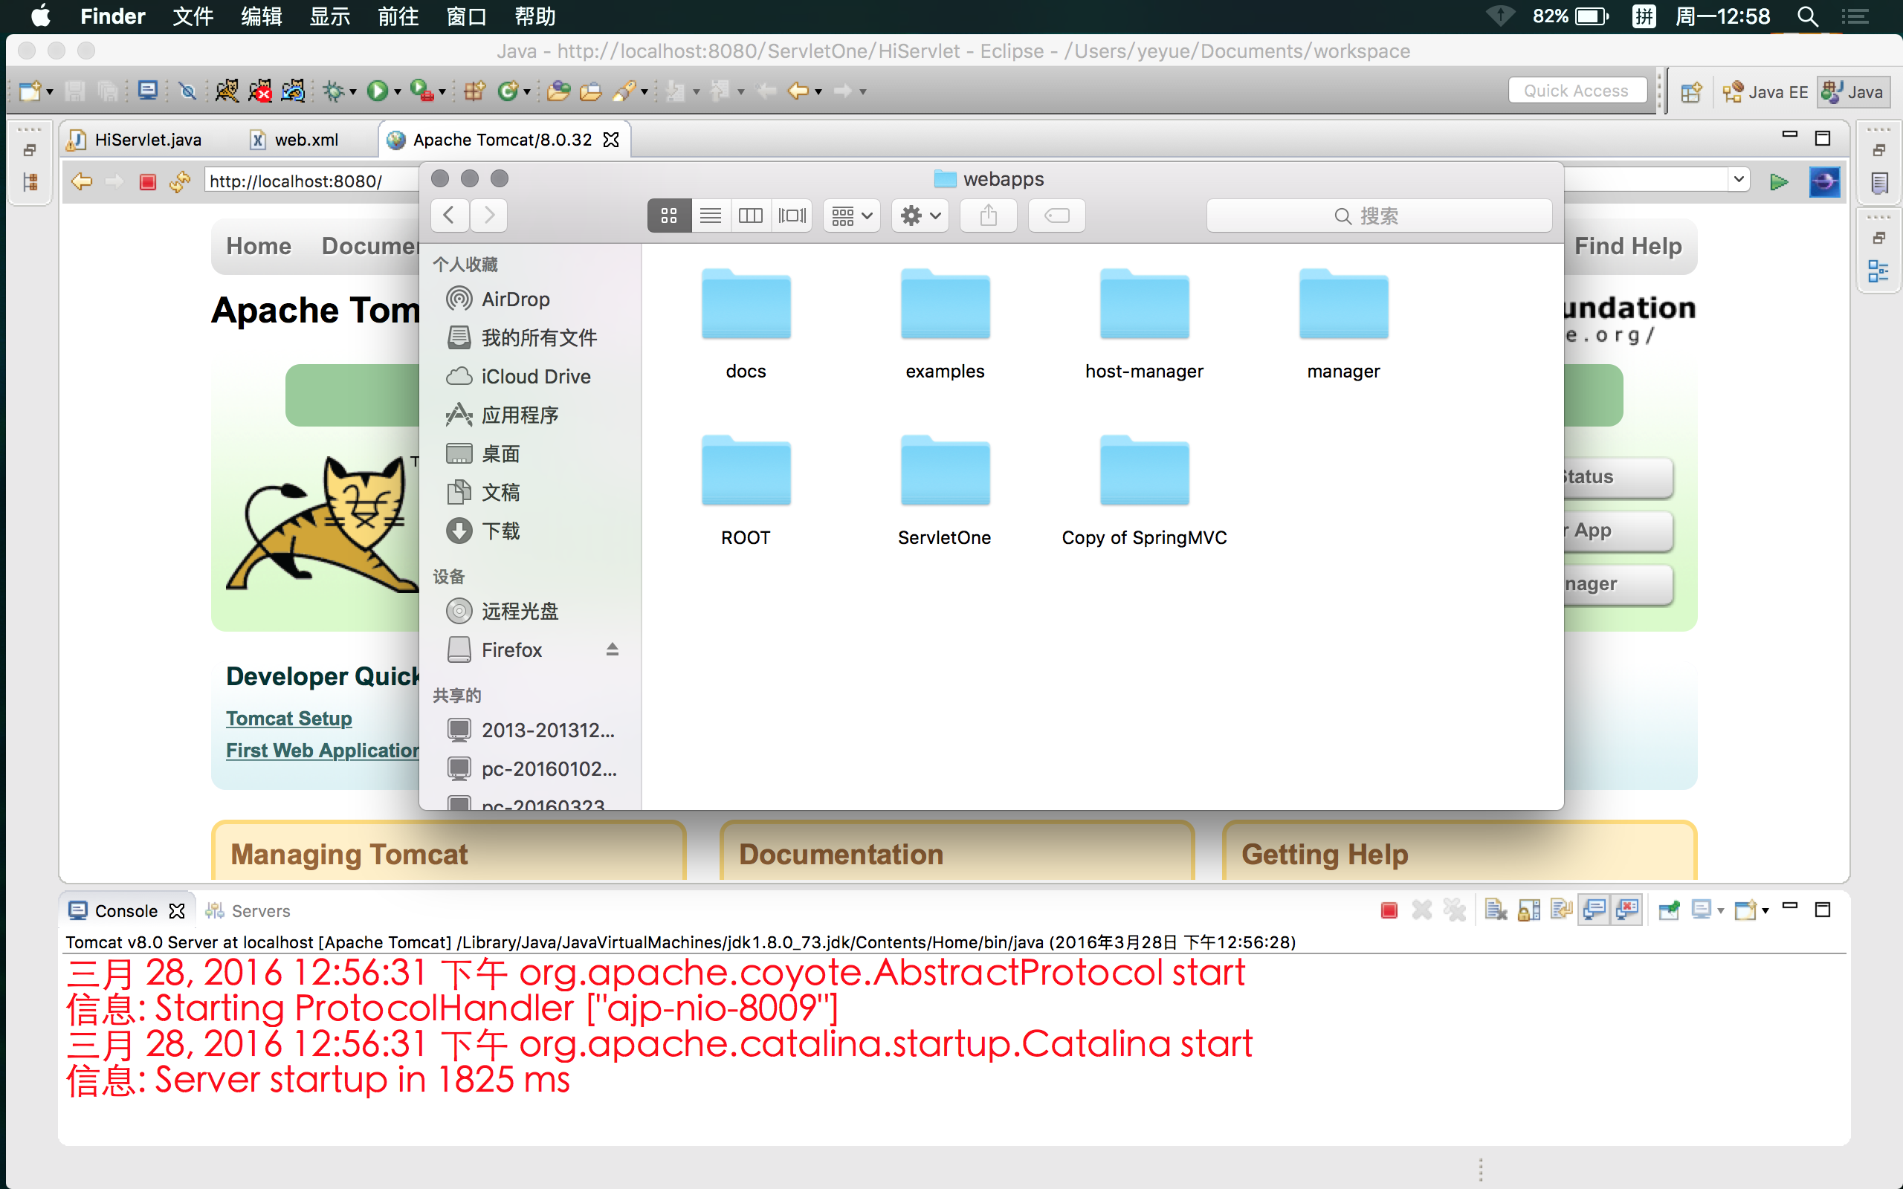Image resolution: width=1903 pixels, height=1189 pixels.
Task: Toggle Show Console When Standard Error Changes
Action: [x=1627, y=910]
